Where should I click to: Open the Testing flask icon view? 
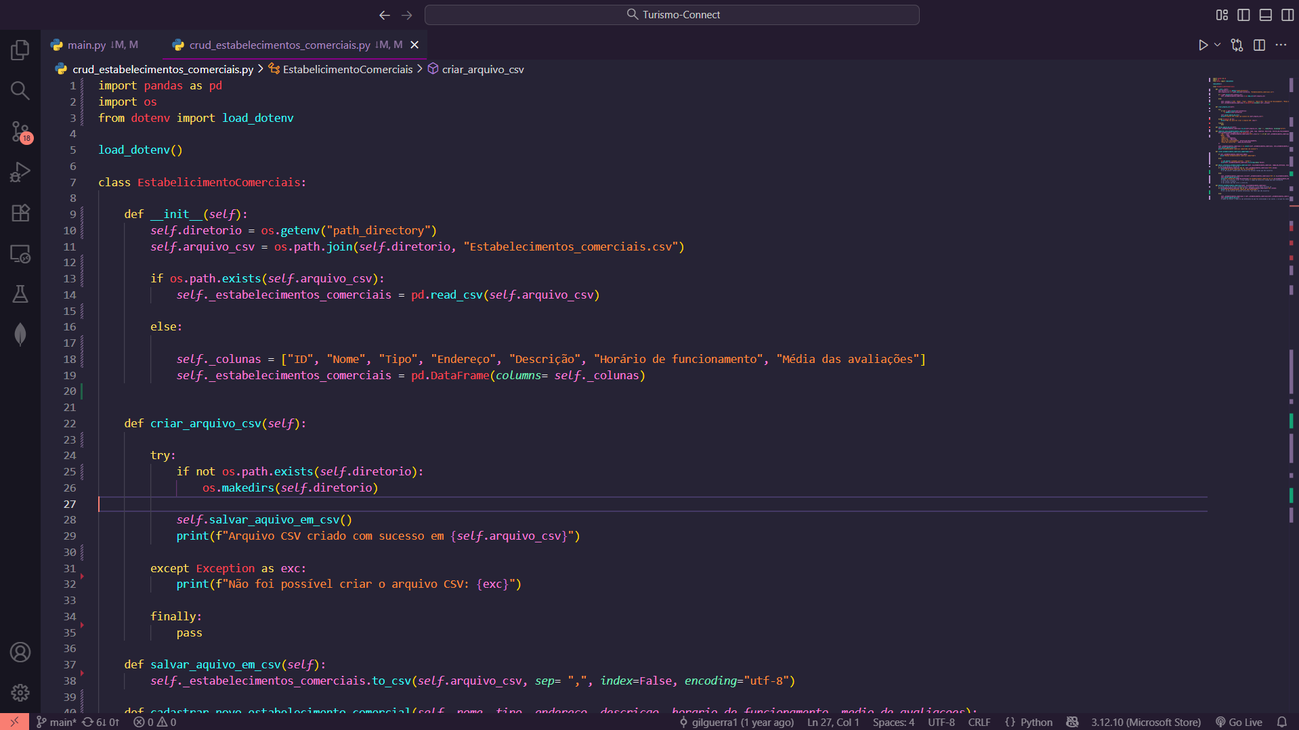coord(20,294)
